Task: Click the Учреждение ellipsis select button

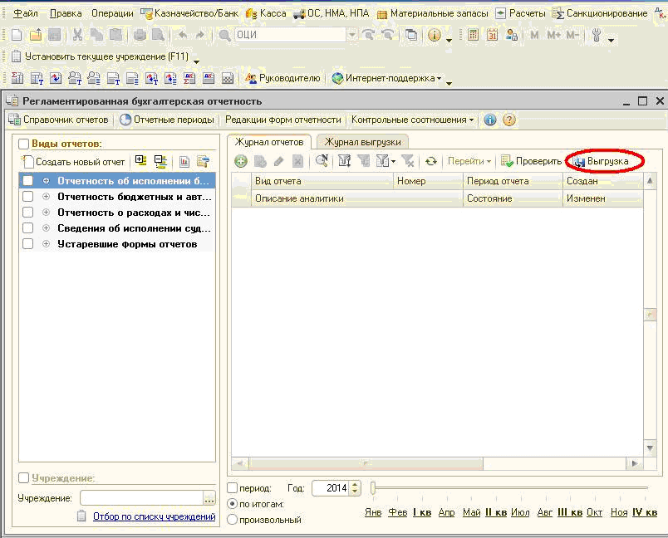Action: pos(209,498)
